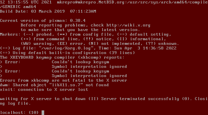Viewport: 208px width, 115px height.
Task: Click 'Errors from xkbcomp are not fatal' line
Action: point(42,80)
